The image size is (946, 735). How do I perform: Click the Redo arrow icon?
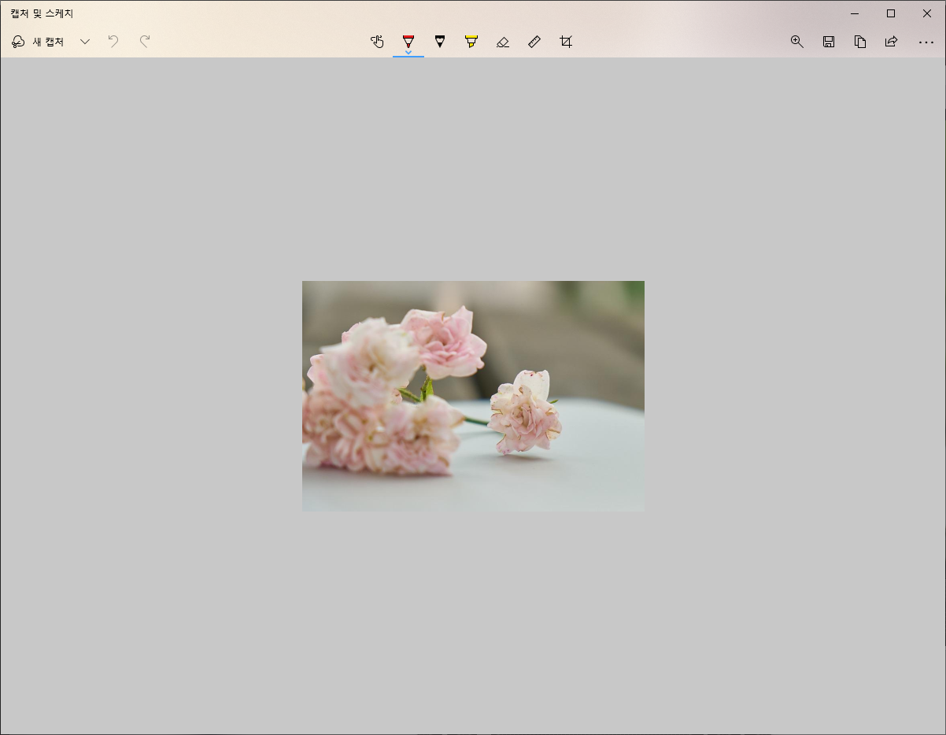pos(145,42)
